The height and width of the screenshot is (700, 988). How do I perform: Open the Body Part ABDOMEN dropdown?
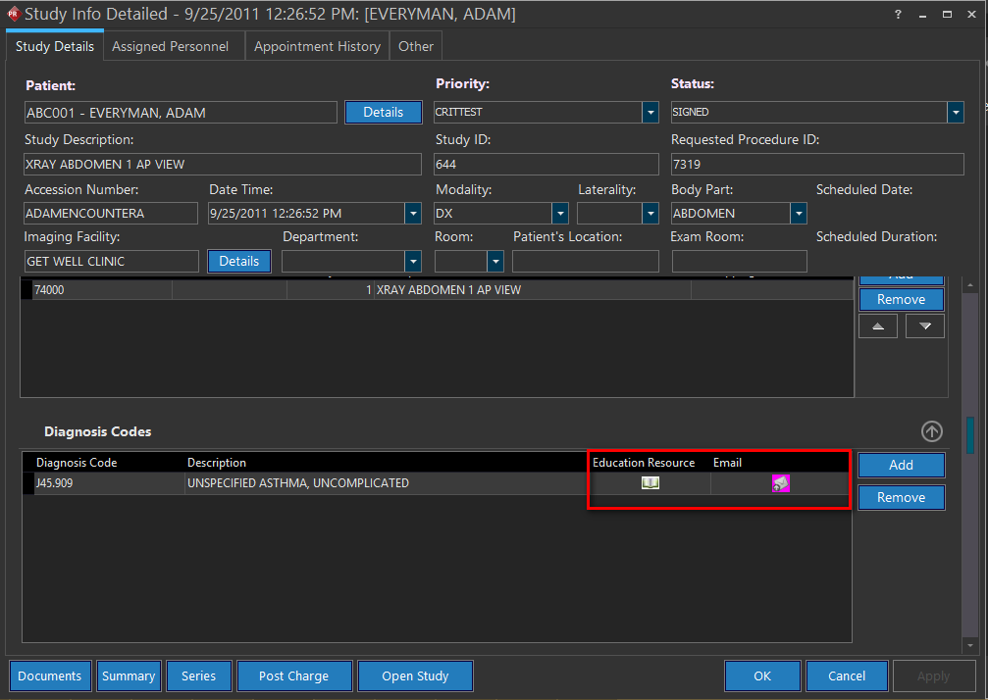[798, 214]
